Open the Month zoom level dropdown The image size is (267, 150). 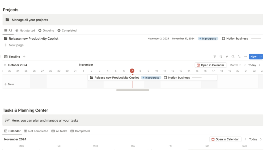pos(235,65)
